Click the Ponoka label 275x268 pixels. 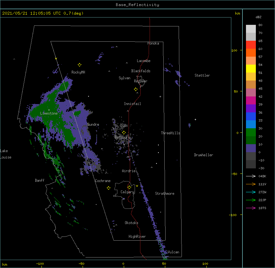pos(153,43)
